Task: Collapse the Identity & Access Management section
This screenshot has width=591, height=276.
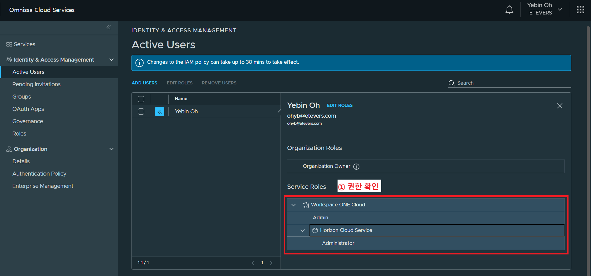Action: (111, 60)
